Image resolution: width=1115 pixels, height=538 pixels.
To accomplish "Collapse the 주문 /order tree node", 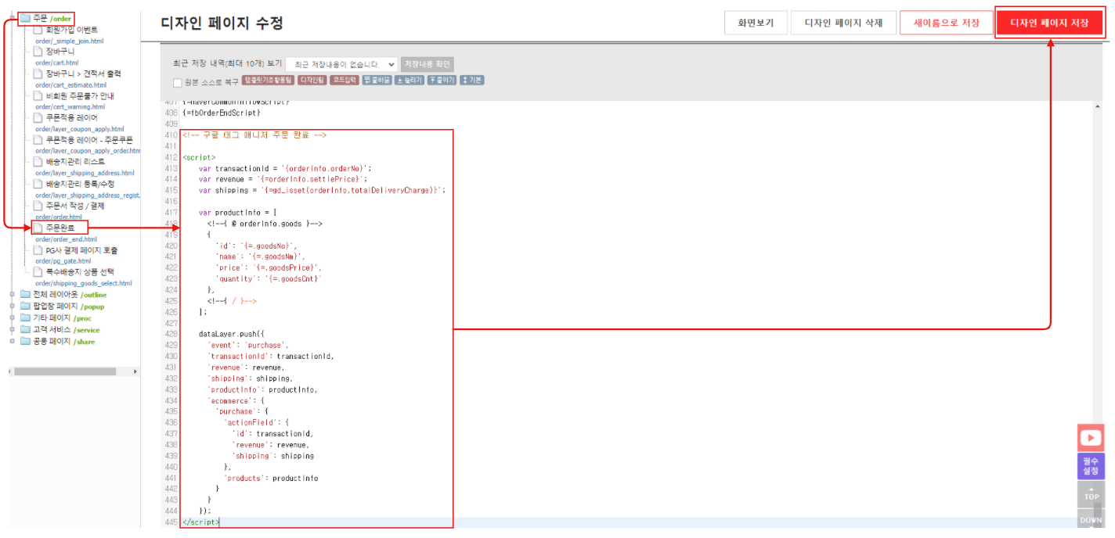I will click(x=12, y=17).
